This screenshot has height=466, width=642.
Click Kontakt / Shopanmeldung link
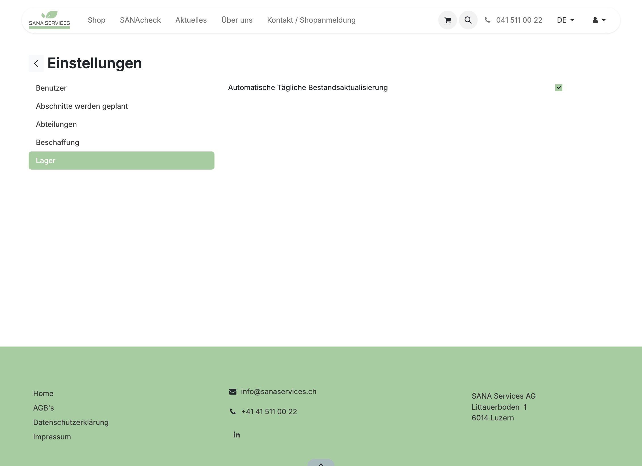point(311,20)
